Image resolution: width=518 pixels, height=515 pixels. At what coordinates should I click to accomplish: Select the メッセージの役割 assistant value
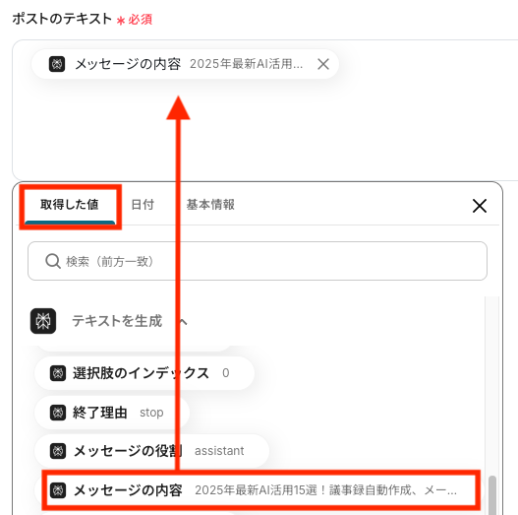click(x=152, y=451)
